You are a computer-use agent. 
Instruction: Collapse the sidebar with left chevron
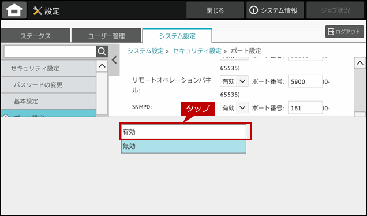114,60
